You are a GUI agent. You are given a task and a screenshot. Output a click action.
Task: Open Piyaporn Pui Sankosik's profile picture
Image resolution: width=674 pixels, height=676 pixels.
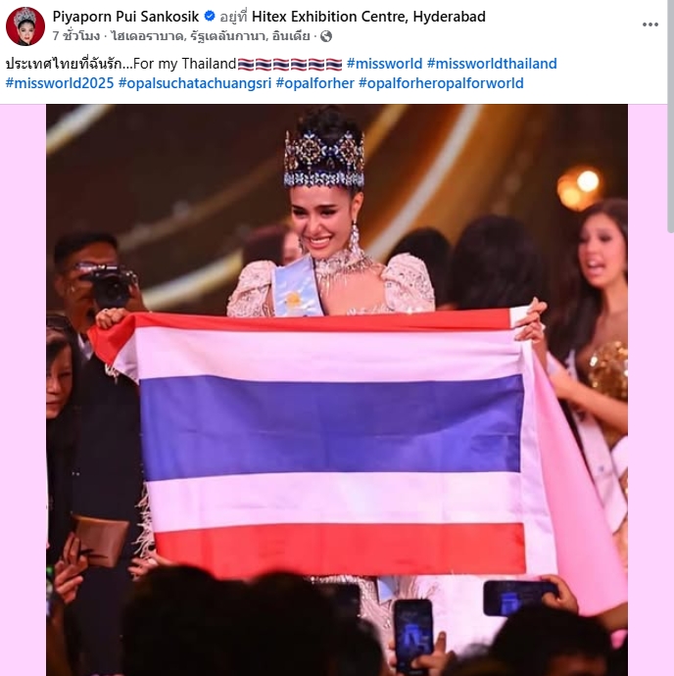[25, 26]
